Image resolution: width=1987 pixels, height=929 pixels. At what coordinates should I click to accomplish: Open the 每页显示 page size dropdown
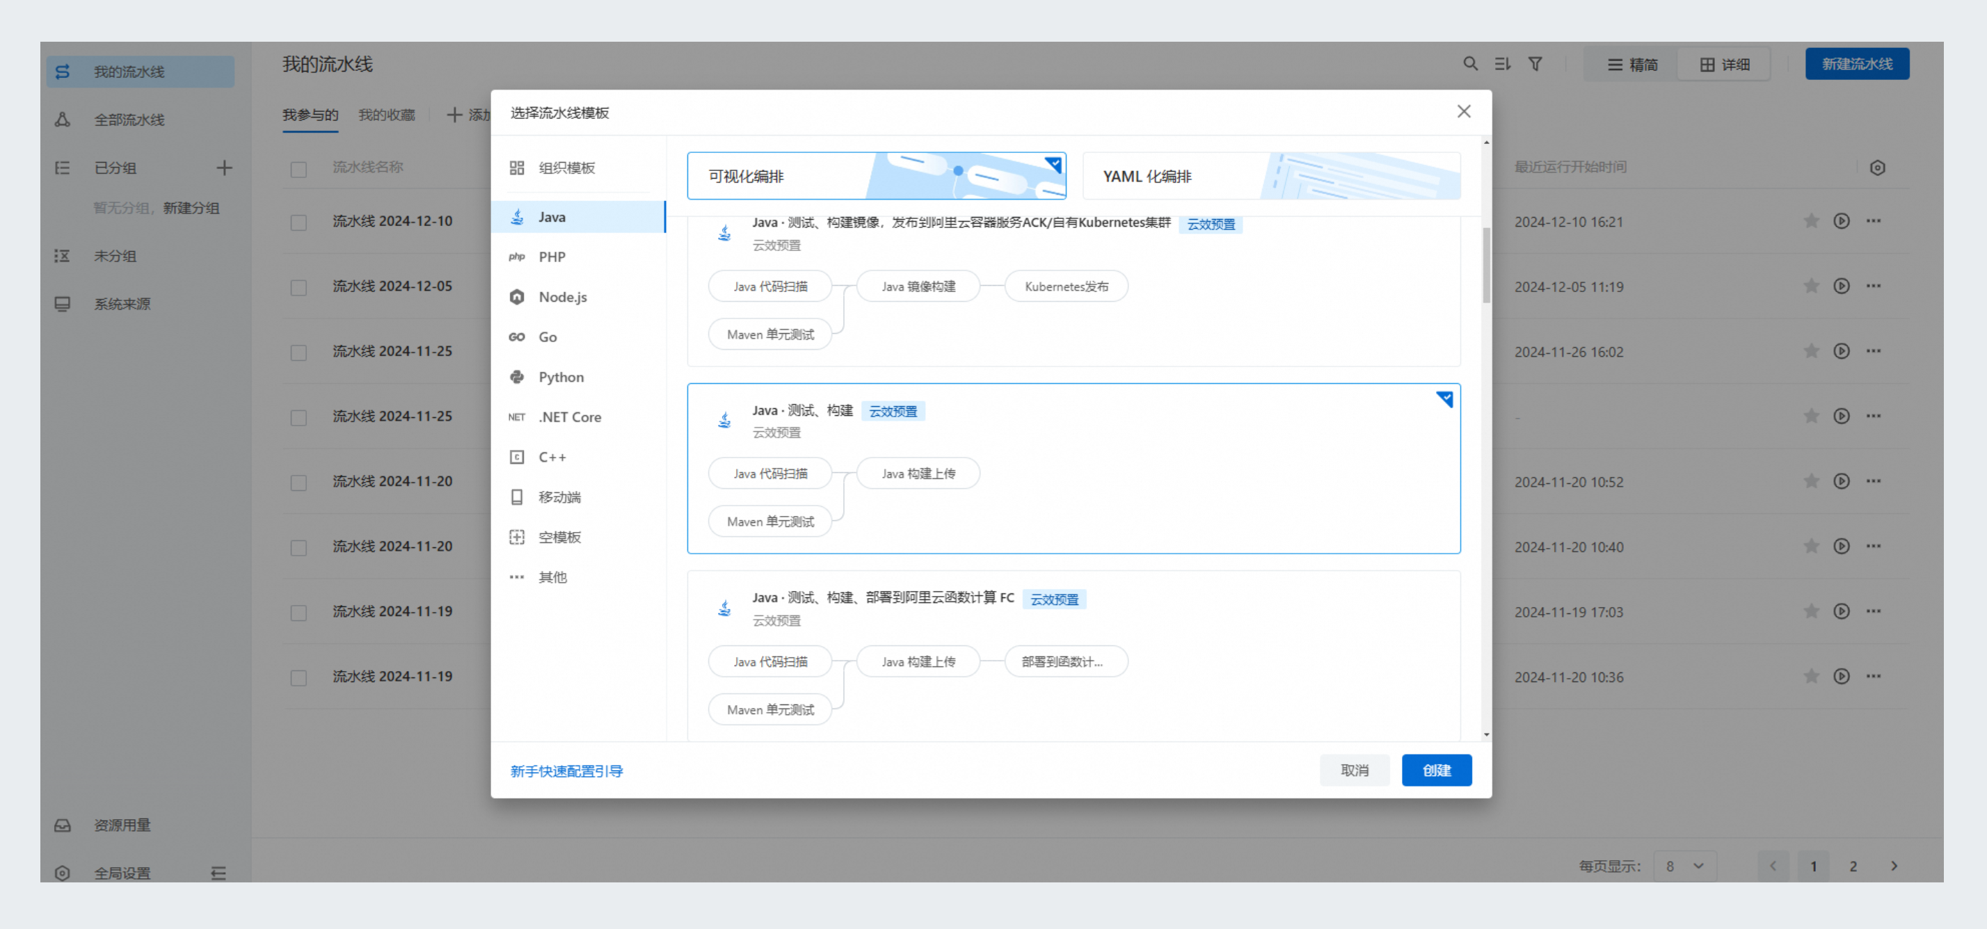[x=1684, y=866]
